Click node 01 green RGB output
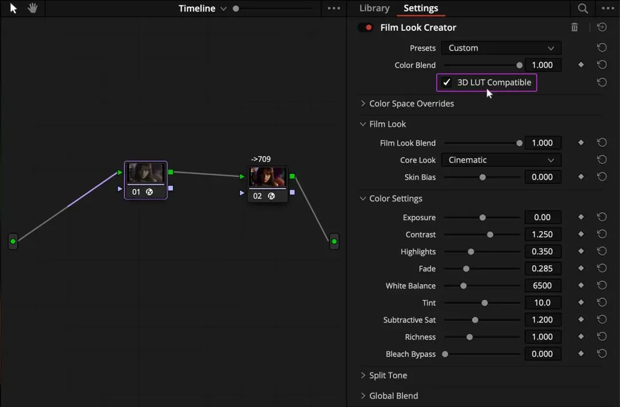Image resolution: width=620 pixels, height=407 pixels. 170,172
